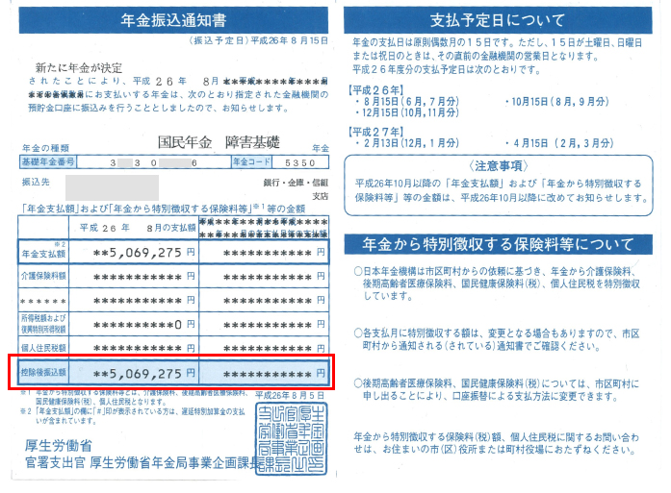Click the 年金コード label
The width and height of the screenshot is (671, 493).
coord(251,161)
